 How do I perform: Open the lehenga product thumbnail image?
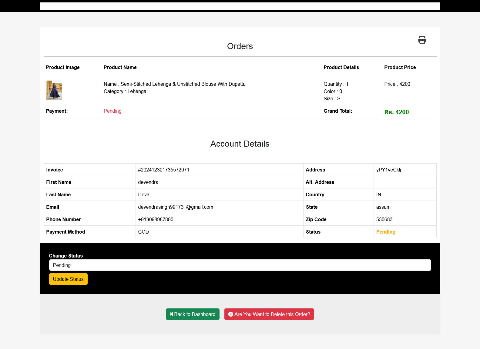(x=54, y=90)
